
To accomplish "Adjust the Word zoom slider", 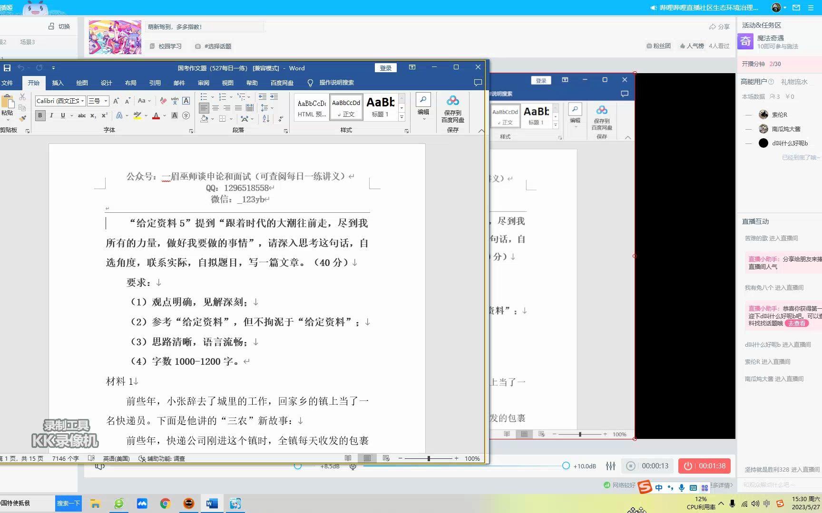I will pos(429,458).
